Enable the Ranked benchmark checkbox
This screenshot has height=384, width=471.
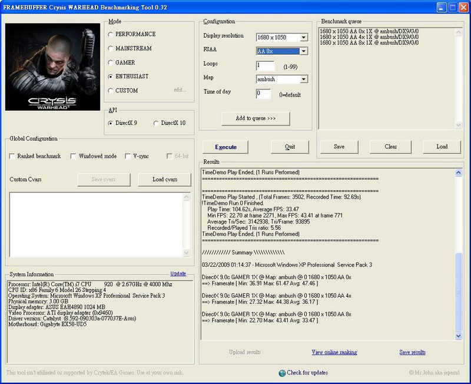click(x=12, y=156)
